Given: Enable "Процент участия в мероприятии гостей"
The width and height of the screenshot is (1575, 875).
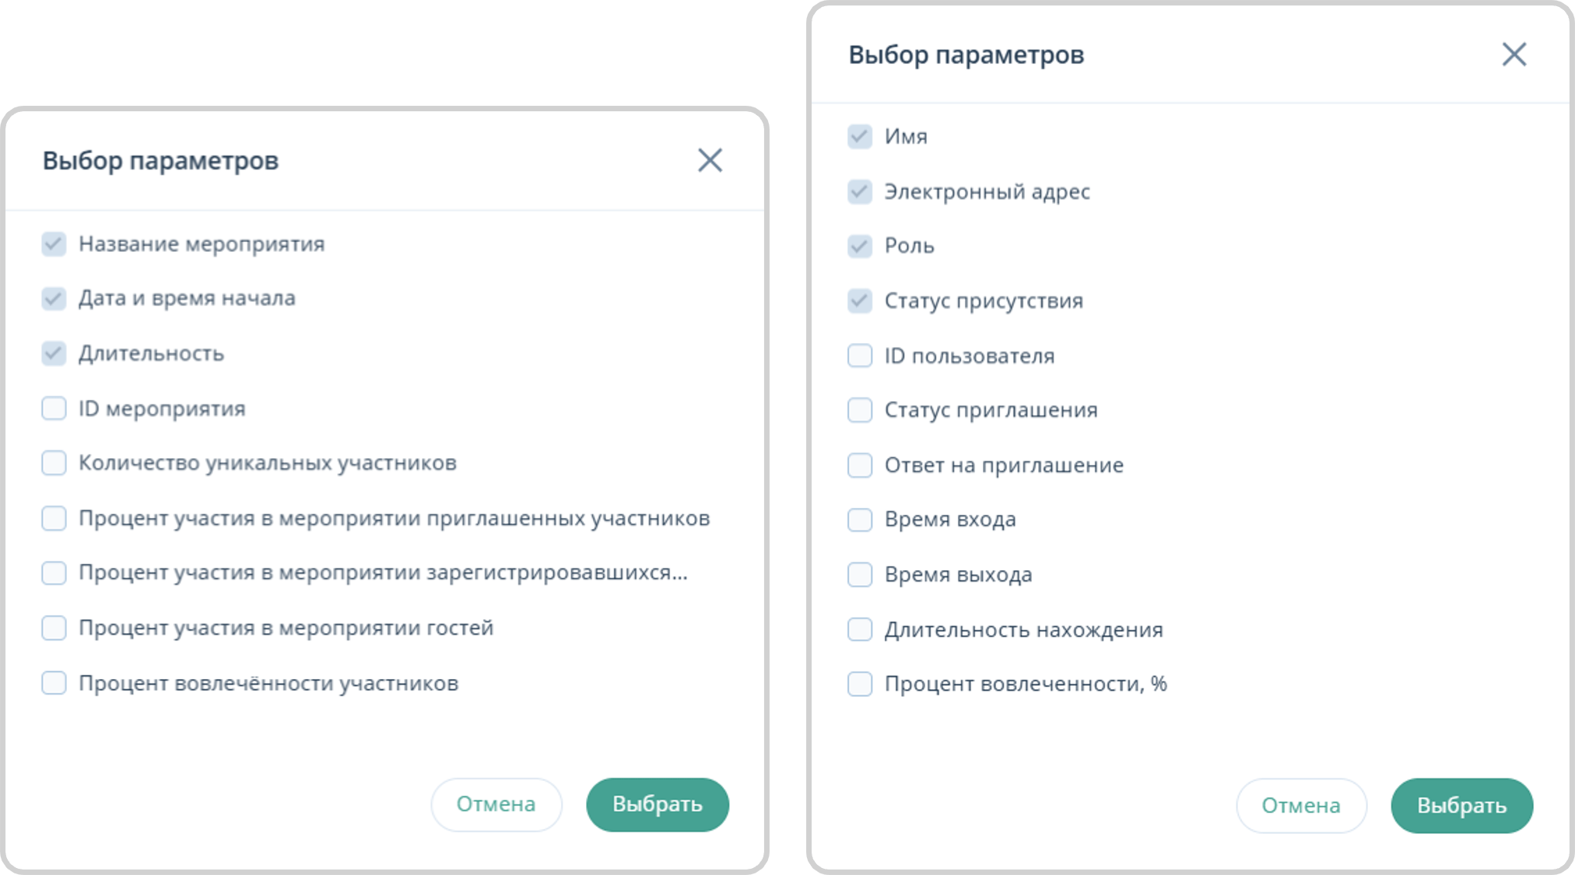Looking at the screenshot, I should pyautogui.click(x=53, y=628).
